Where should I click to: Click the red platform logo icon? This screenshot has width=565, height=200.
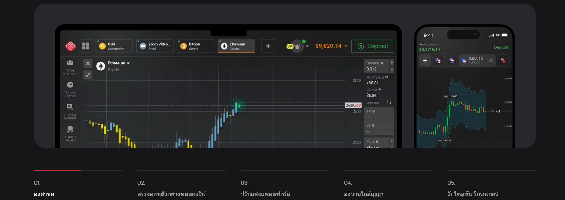tap(70, 46)
